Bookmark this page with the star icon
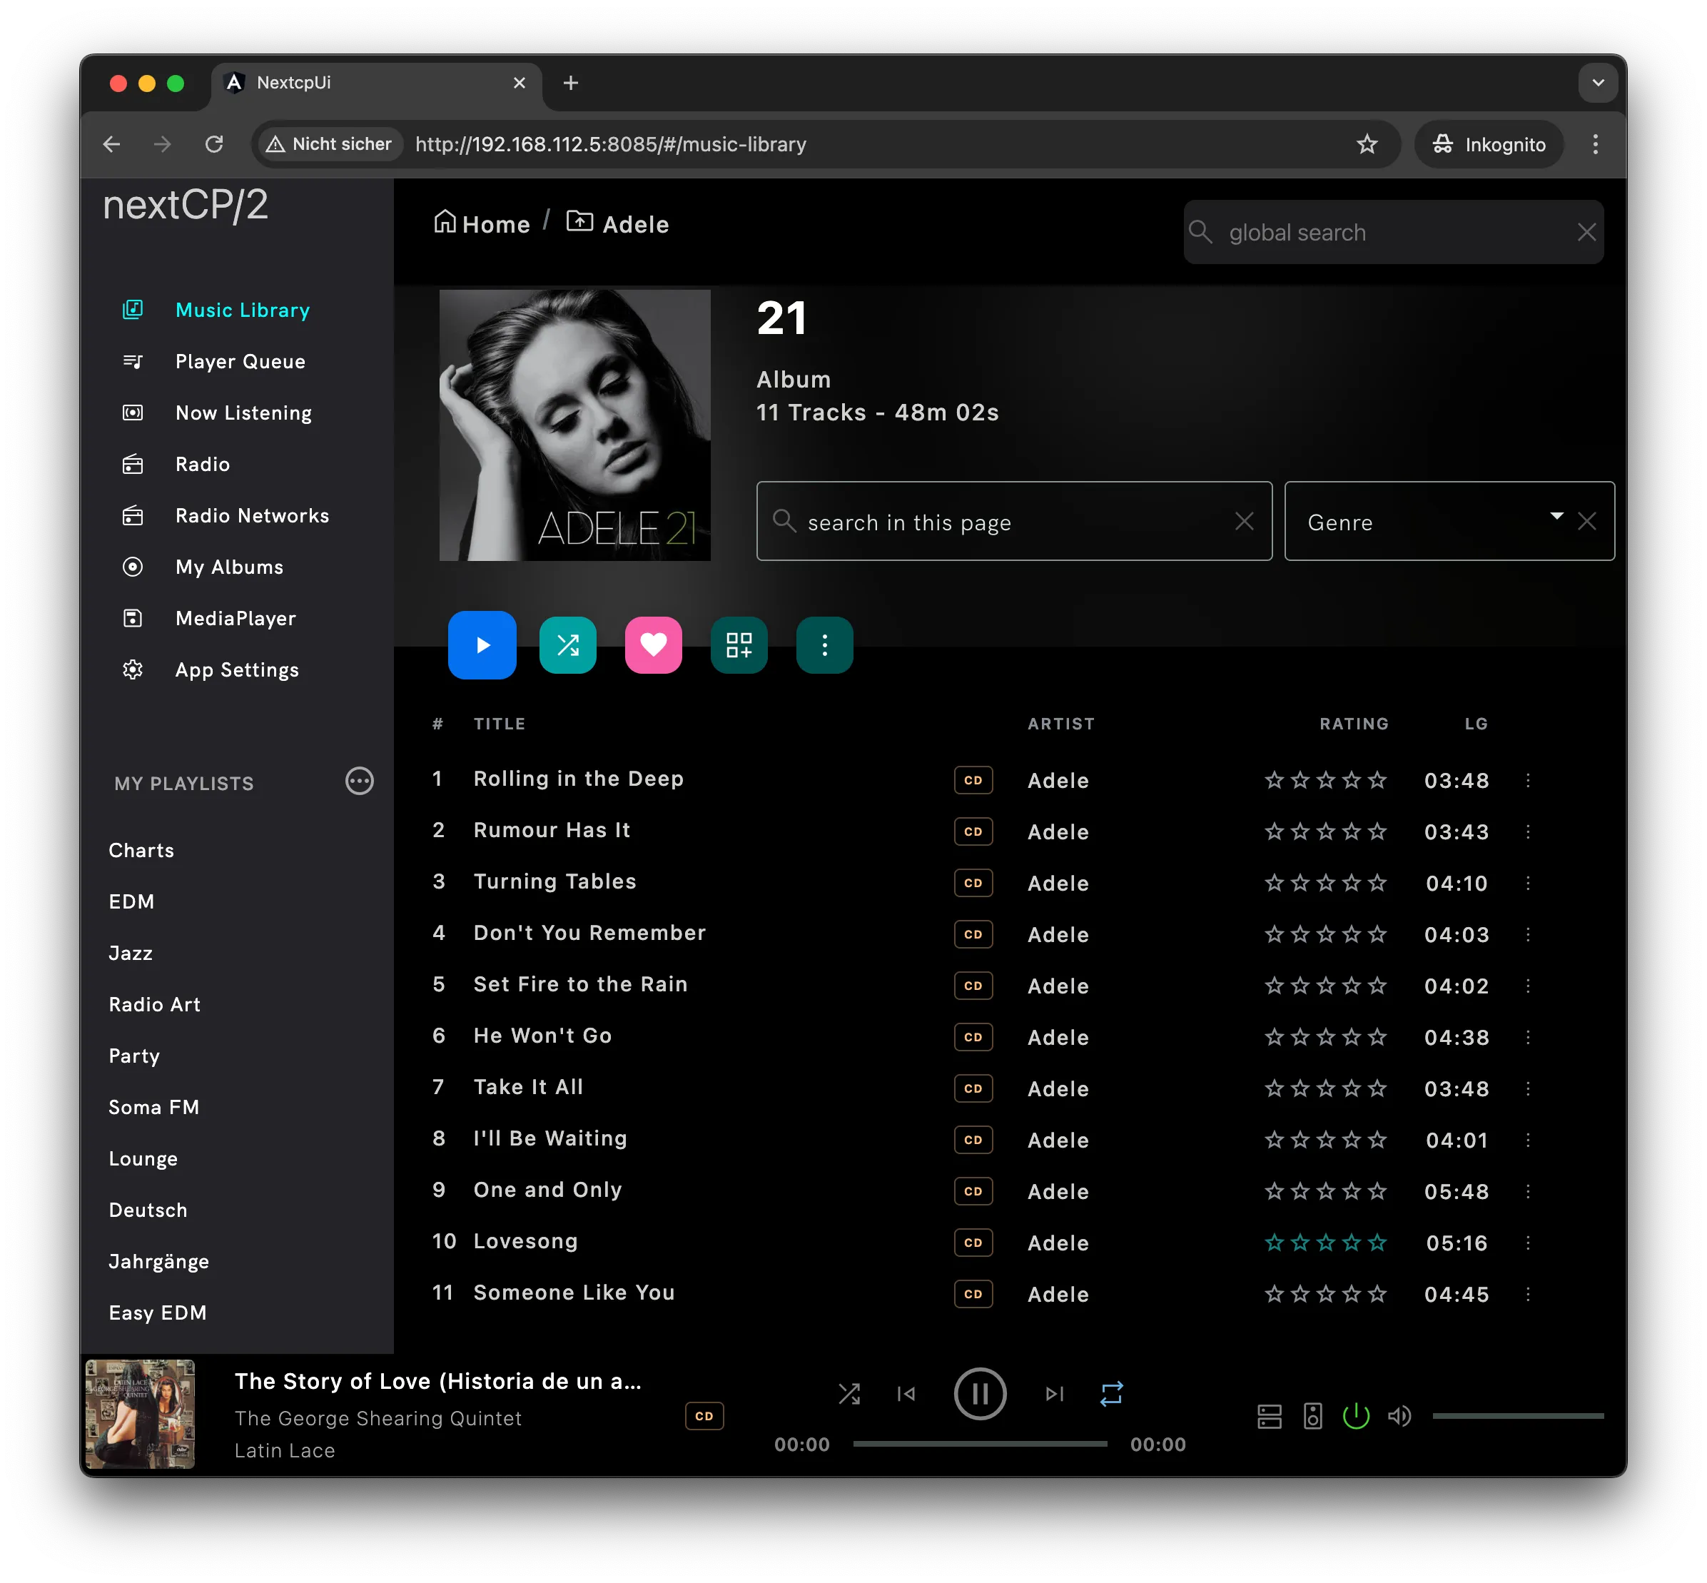The height and width of the screenshot is (1583, 1707). point(1367,144)
